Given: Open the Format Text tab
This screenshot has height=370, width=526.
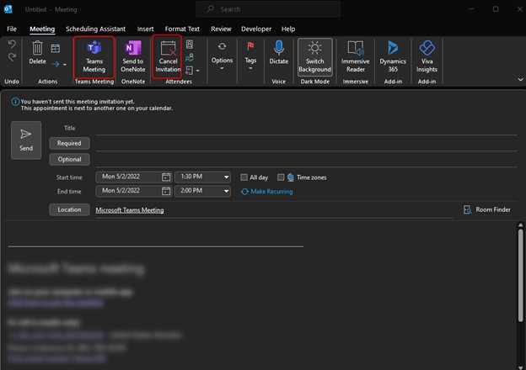Looking at the screenshot, I should click(x=182, y=29).
